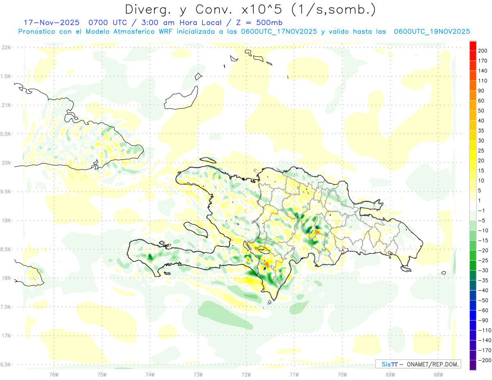
Task: Click the purple colorbar swatch below -200
Action: [x=473, y=365]
